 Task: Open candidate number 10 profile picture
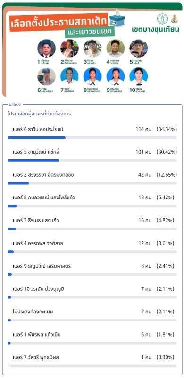[138, 77]
